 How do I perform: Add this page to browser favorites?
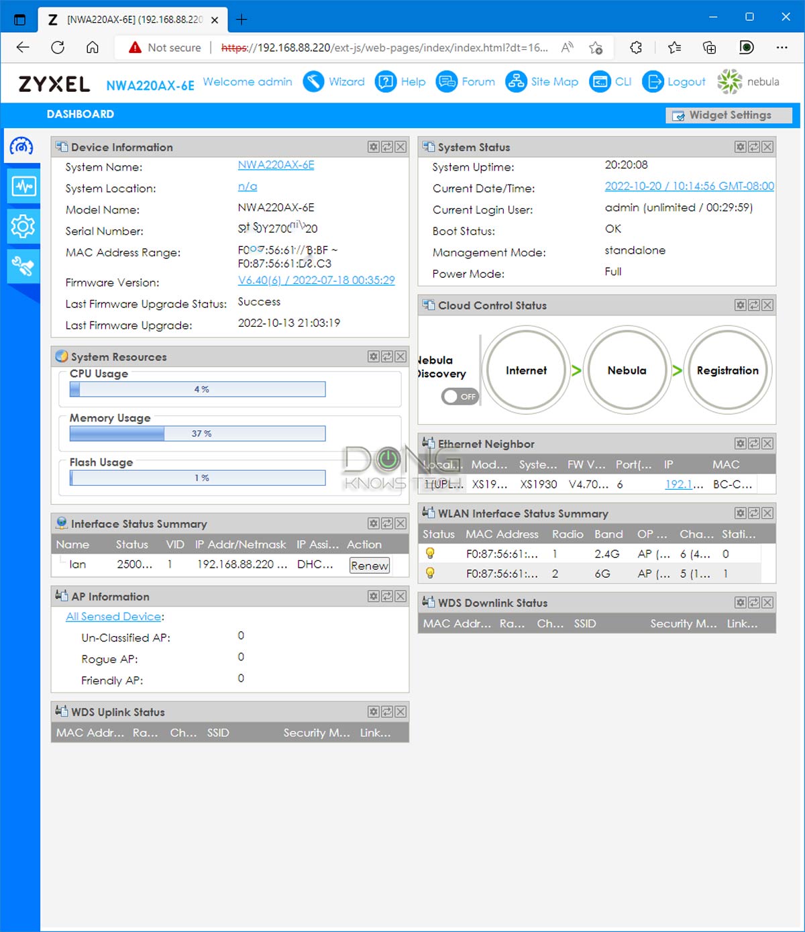596,48
